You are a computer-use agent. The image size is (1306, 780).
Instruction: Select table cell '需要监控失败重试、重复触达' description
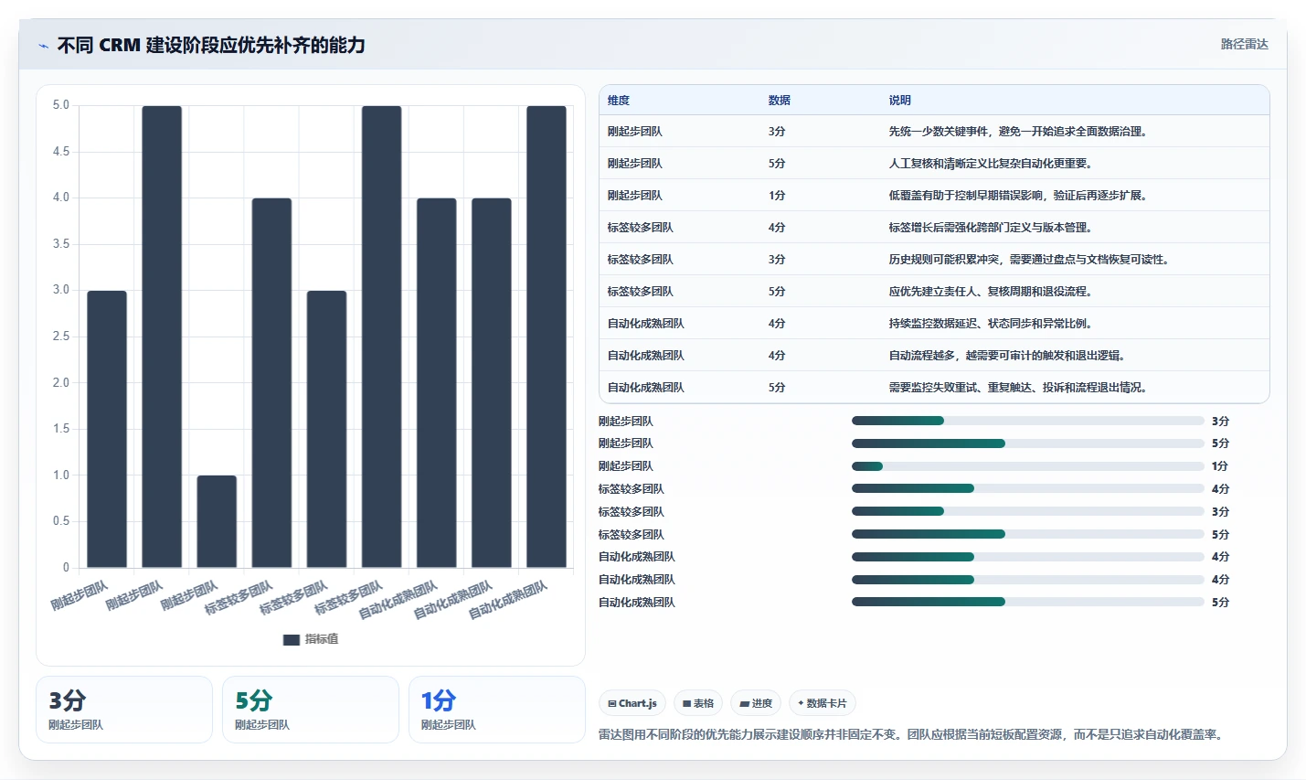click(x=1017, y=388)
